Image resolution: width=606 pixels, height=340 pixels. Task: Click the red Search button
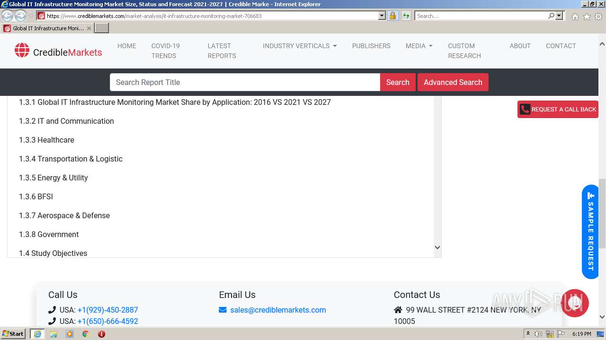tap(398, 82)
